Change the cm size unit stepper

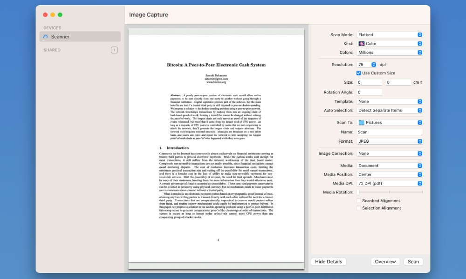(418, 82)
